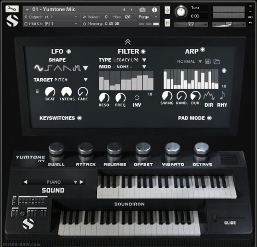This screenshot has height=247, width=257.
Task: Select next sound with right arrow
Action: click(82, 182)
